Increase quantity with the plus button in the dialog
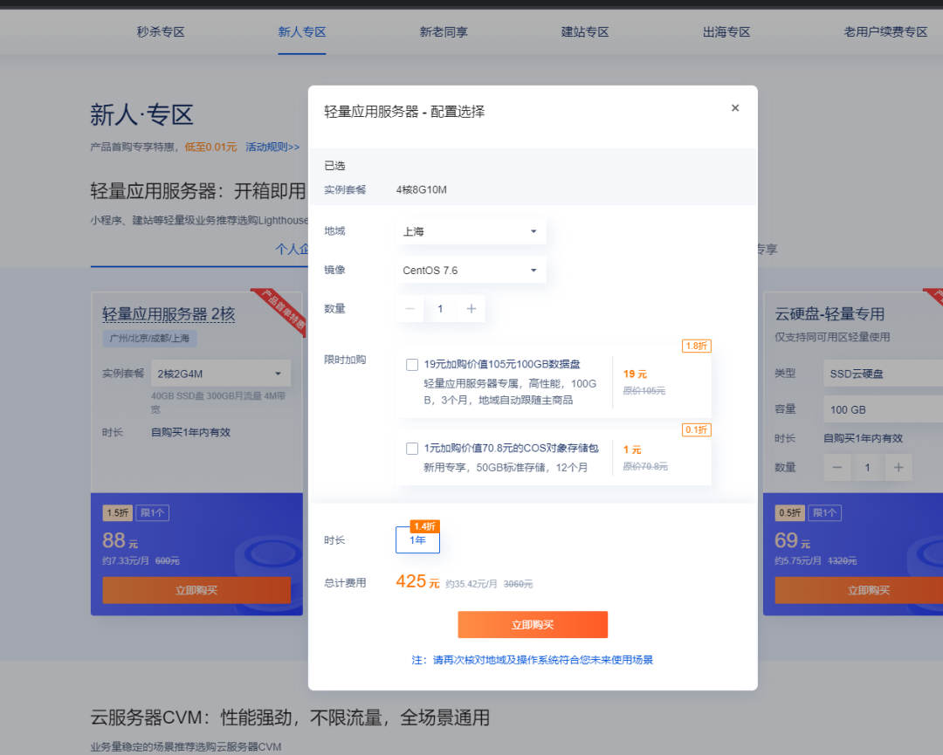The height and width of the screenshot is (755, 943). click(471, 309)
